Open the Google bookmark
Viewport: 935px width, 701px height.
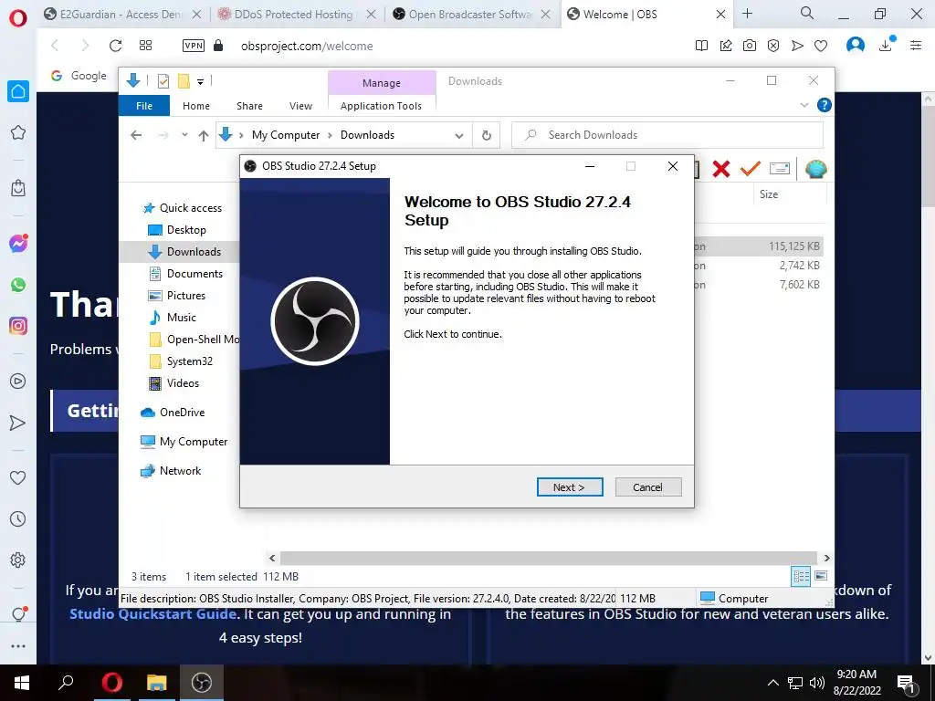point(79,76)
